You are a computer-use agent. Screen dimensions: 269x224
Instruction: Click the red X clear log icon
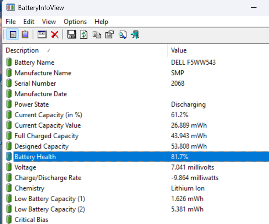[x=55, y=35]
